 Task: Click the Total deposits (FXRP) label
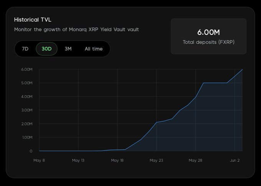[x=208, y=42]
